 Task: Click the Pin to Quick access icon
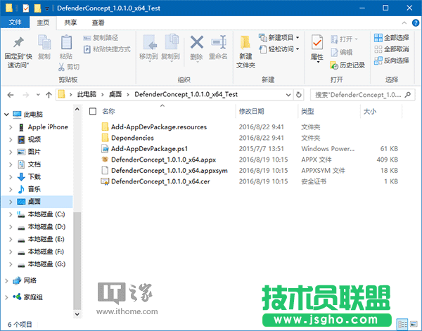[18, 42]
